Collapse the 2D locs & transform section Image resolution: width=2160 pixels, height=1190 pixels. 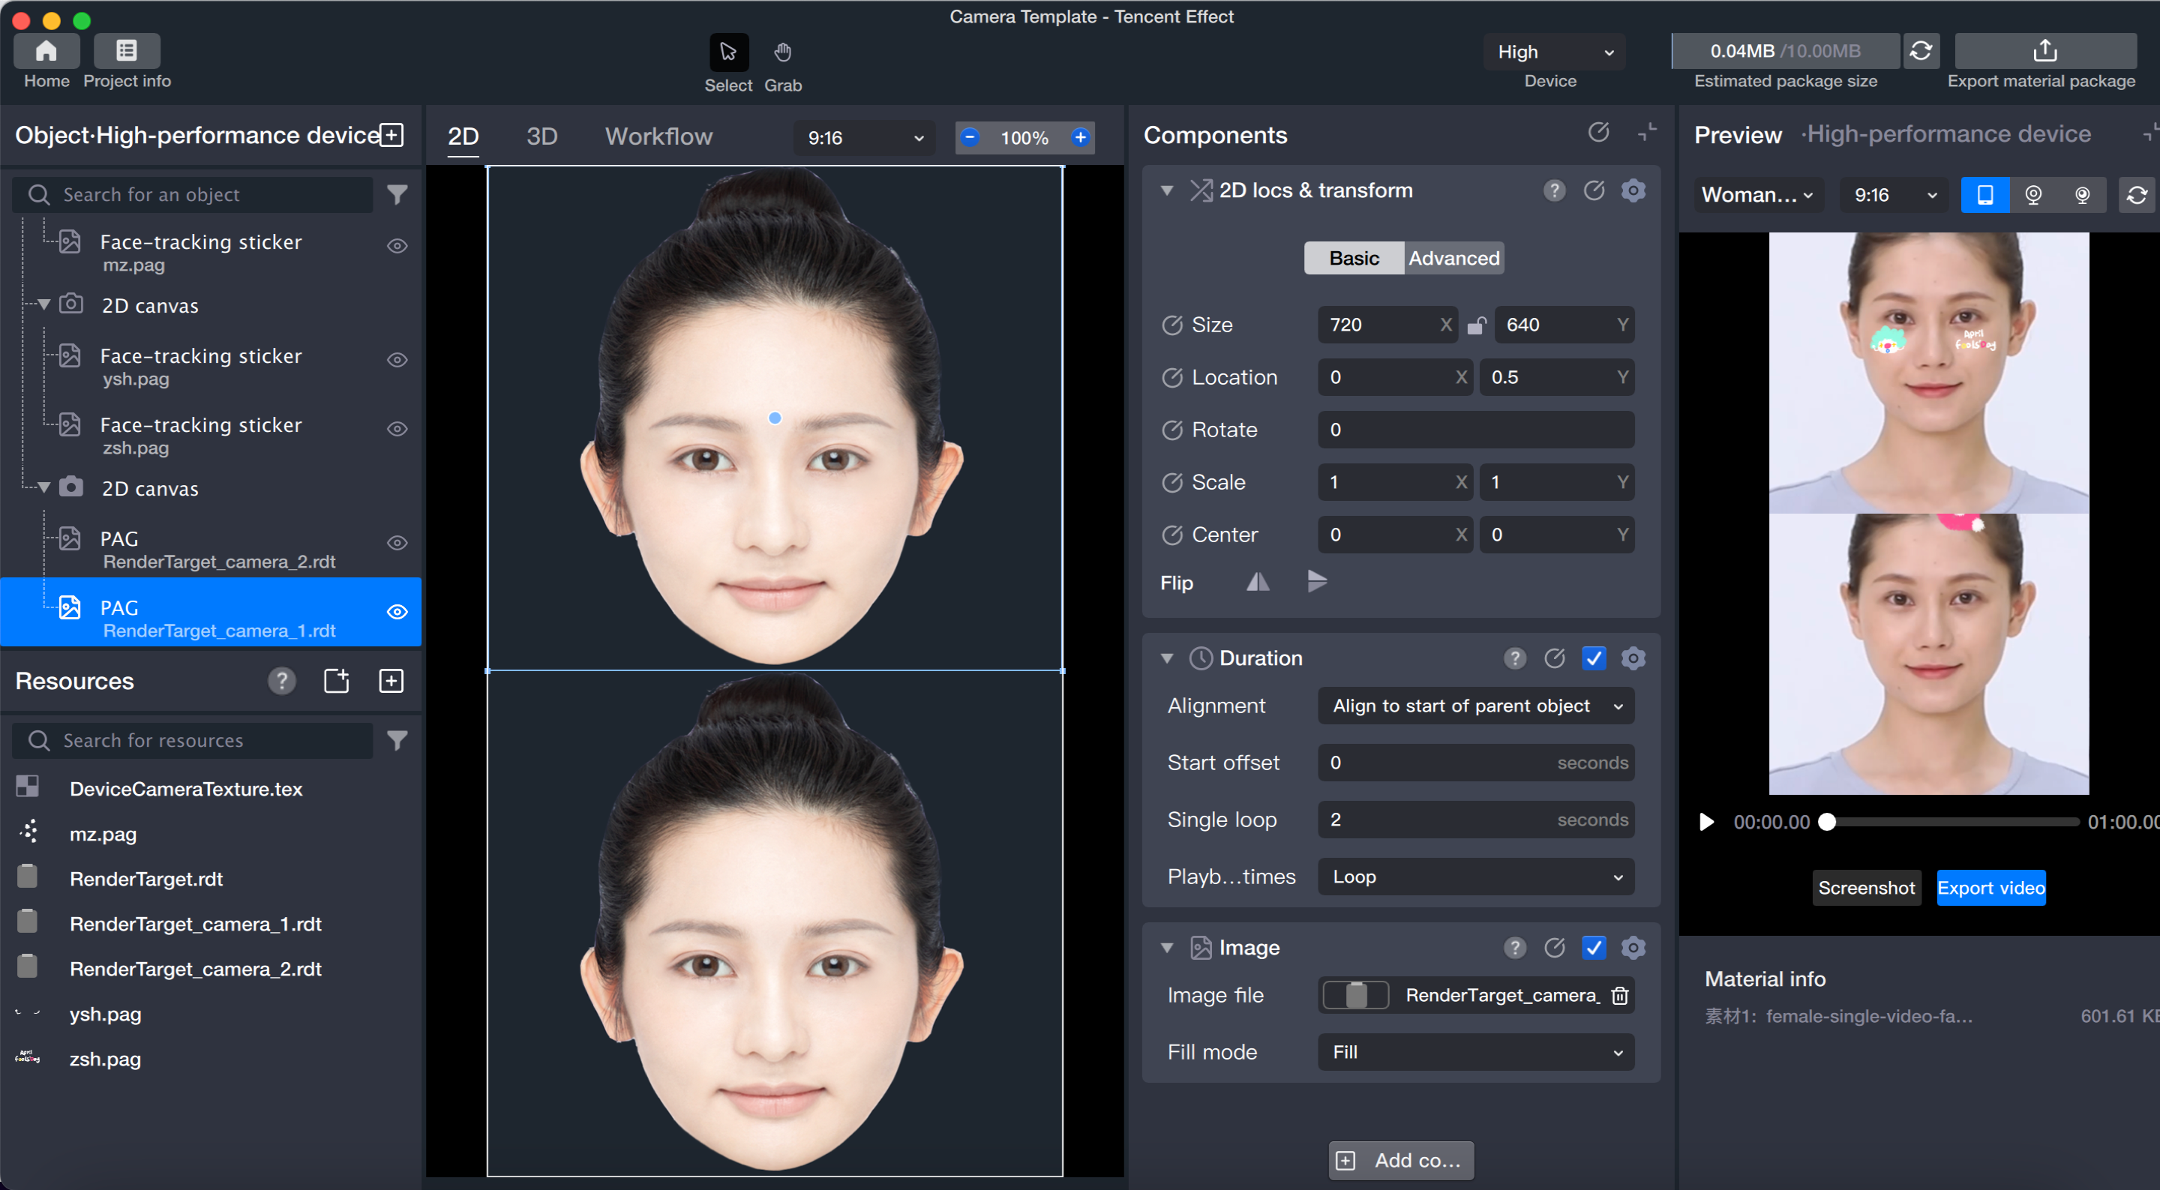(1166, 191)
